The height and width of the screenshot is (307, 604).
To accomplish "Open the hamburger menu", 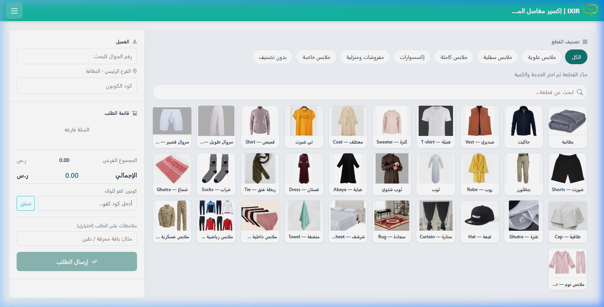I will pos(14,11).
